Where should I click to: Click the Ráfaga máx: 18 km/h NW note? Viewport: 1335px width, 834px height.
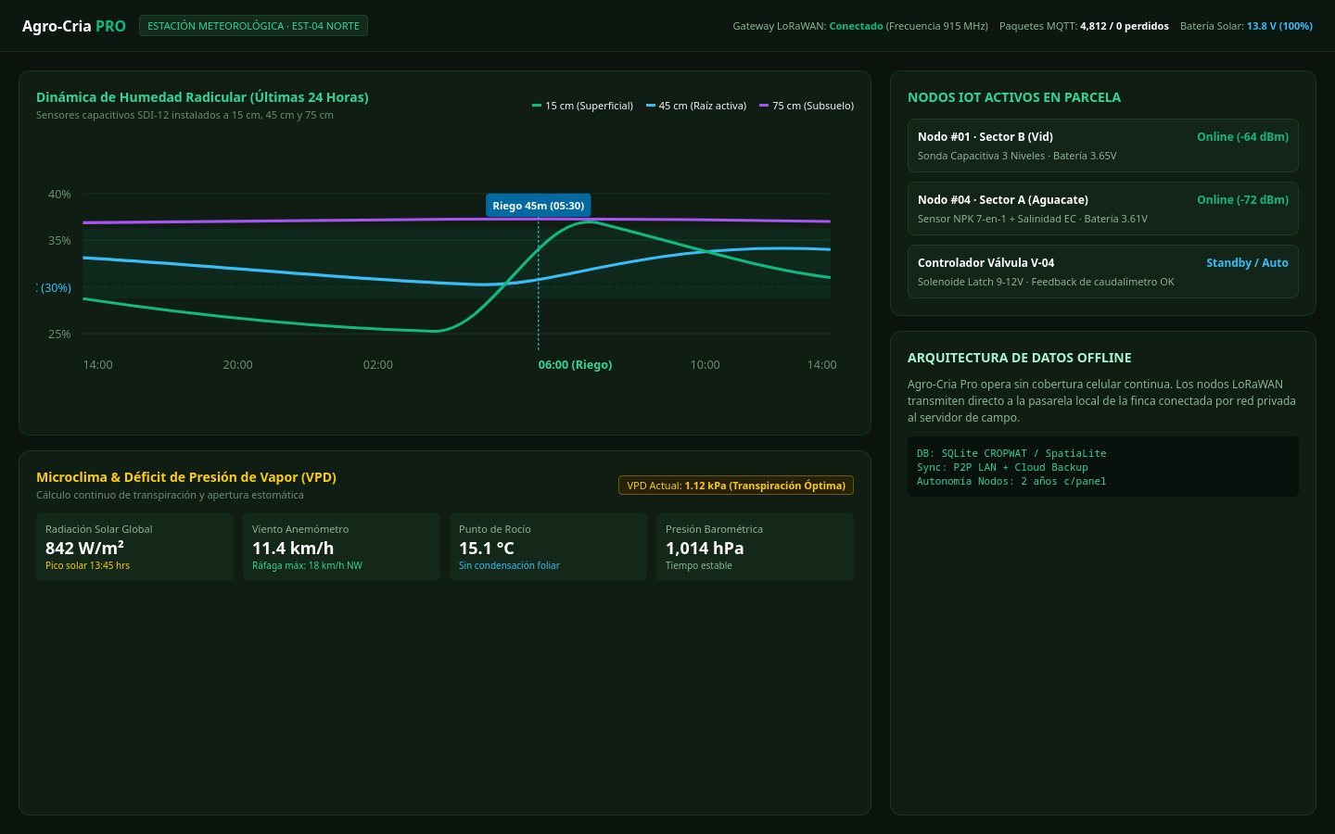[307, 565]
